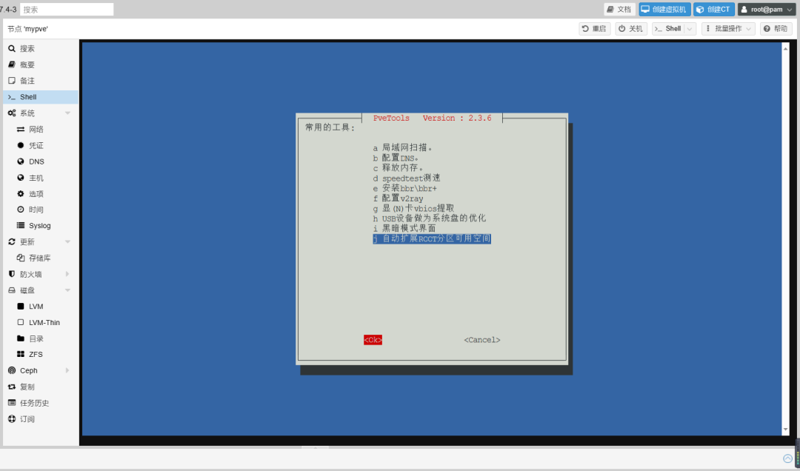Expand the Ceph section arrow
The height and width of the screenshot is (471, 800).
[x=67, y=370]
